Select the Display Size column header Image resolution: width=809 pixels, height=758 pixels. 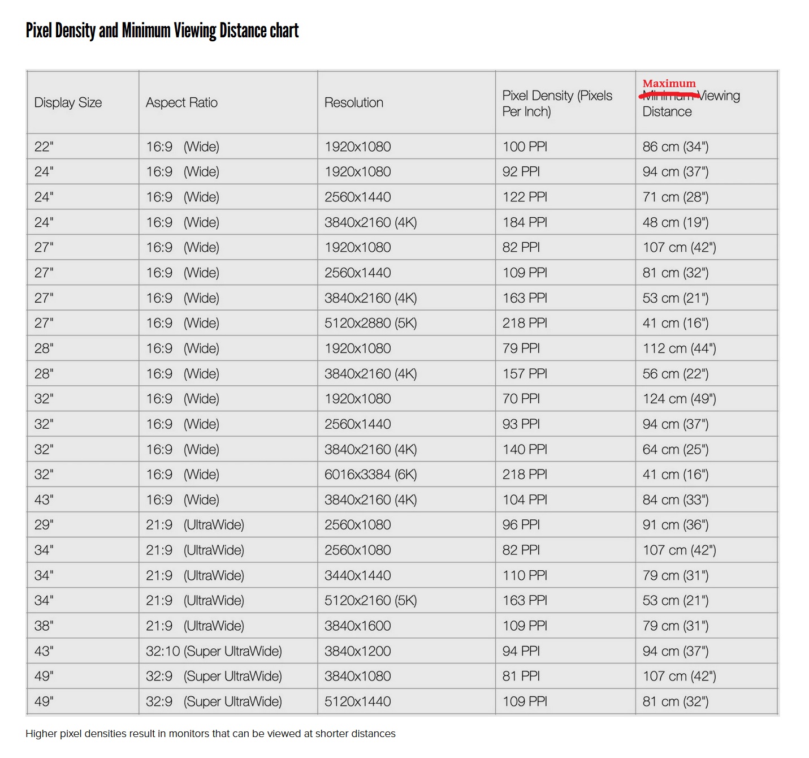pos(83,102)
